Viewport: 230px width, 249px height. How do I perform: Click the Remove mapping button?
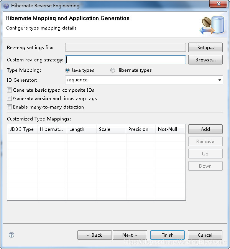205,141
